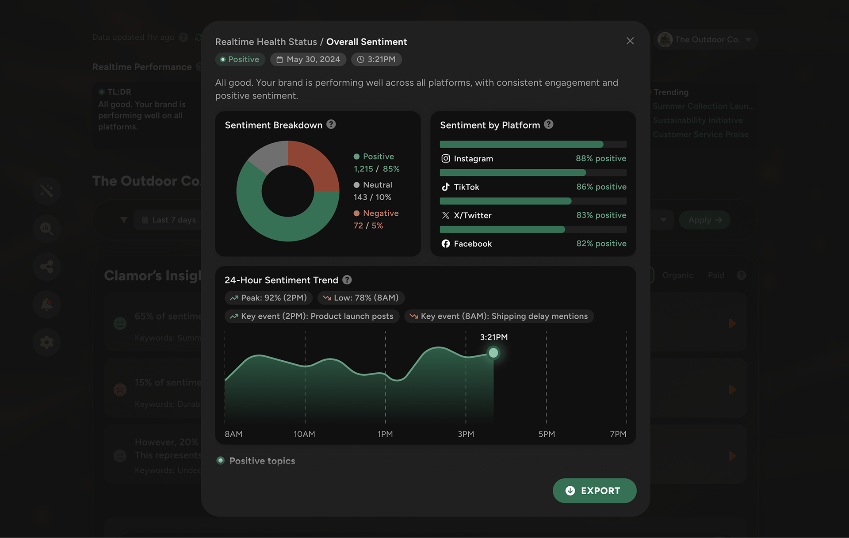This screenshot has height=538, width=849.
Task: Click the Instagram platform icon
Action: pos(445,158)
